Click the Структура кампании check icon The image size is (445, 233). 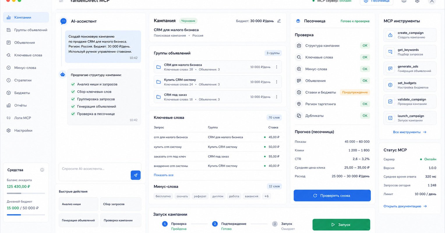(x=299, y=46)
